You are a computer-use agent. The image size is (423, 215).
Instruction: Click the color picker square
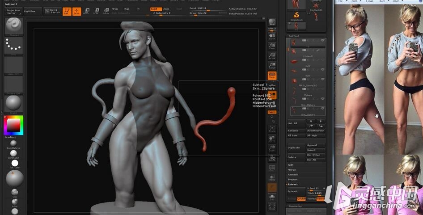click(13, 126)
